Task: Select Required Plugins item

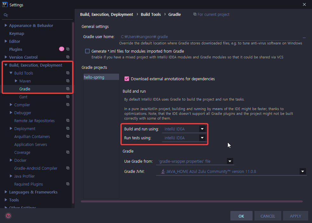Action: coord(29,184)
